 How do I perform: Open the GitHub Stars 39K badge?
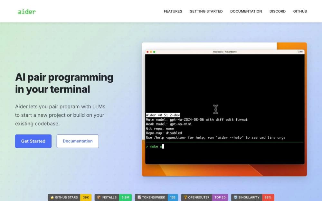point(70,197)
